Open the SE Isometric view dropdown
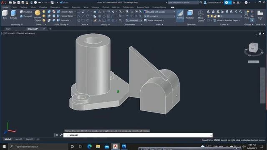 (159, 16)
